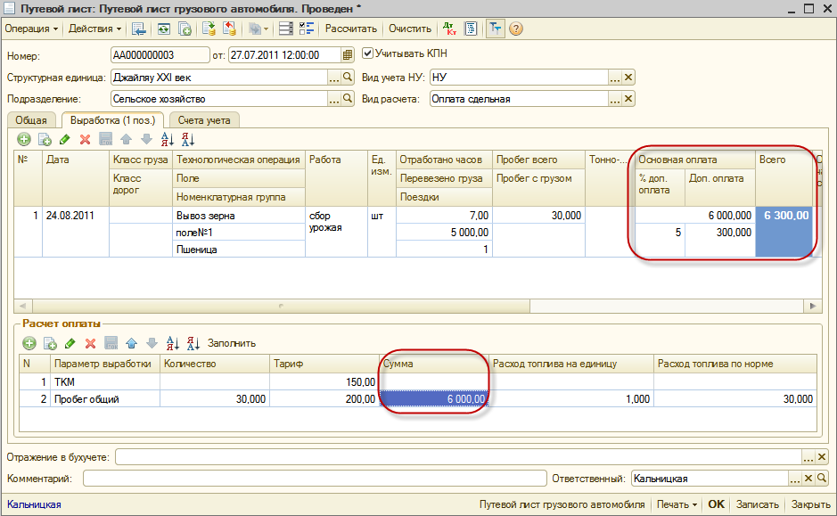Switch to the Счета учета tab
The image size is (837, 516).
click(x=203, y=120)
